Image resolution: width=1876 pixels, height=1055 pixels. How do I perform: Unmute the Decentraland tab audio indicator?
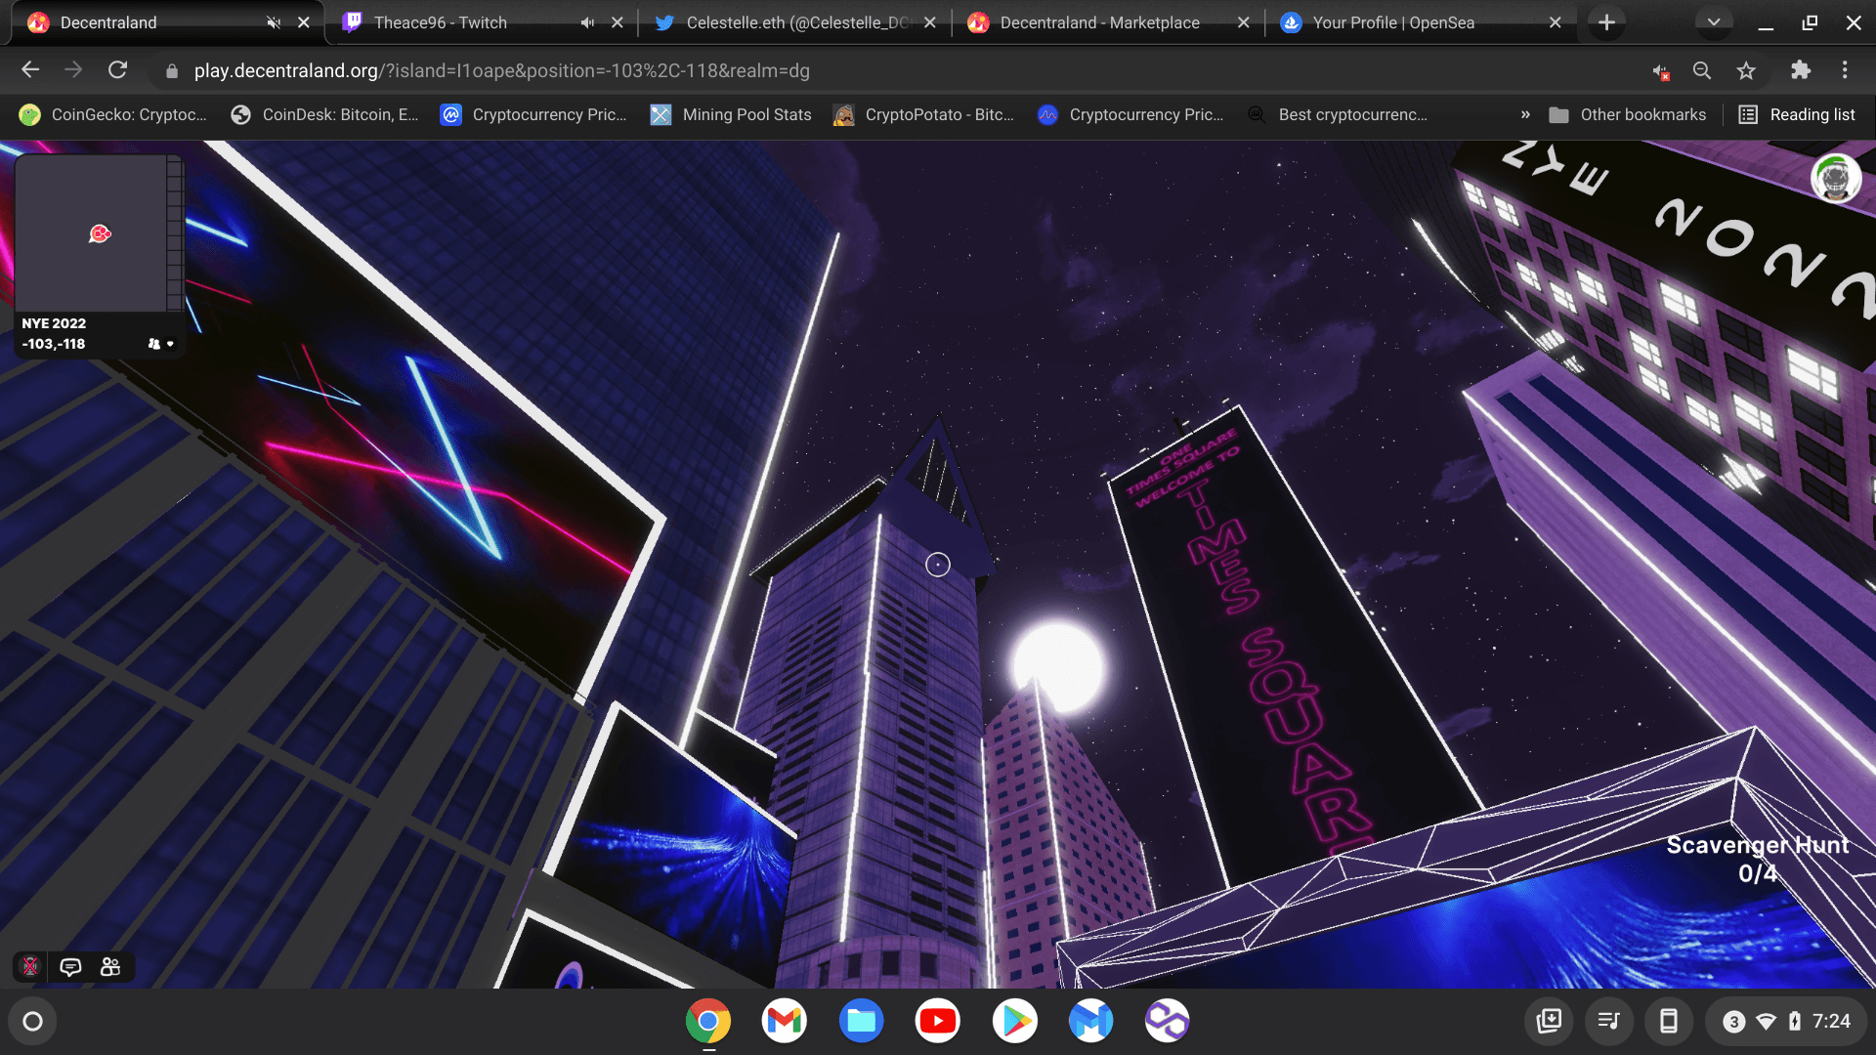[x=275, y=22]
